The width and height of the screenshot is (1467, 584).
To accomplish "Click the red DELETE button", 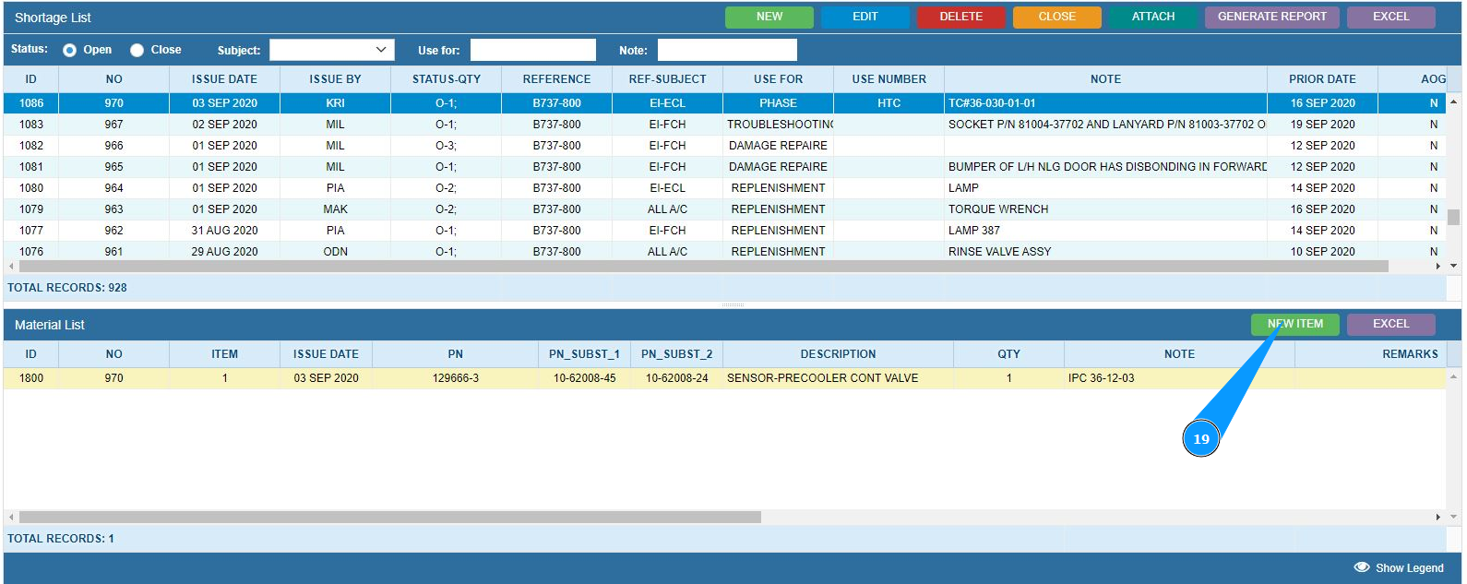I will pos(960,17).
